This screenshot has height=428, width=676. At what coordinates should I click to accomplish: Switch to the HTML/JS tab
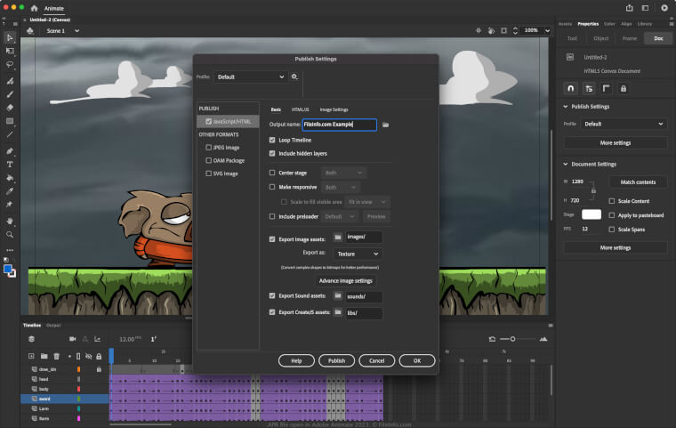[300, 109]
